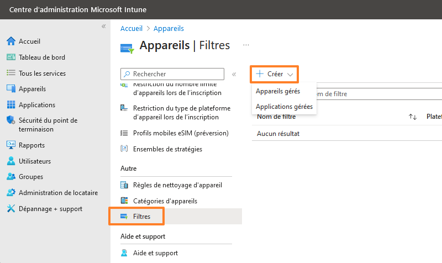The width and height of the screenshot is (442, 263).
Task: Toggle the Créer dropdown chevron
Action: click(x=290, y=75)
